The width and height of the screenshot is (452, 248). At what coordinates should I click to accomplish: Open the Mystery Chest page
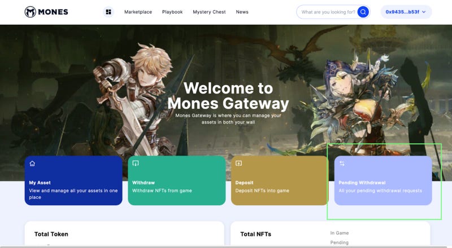point(209,12)
